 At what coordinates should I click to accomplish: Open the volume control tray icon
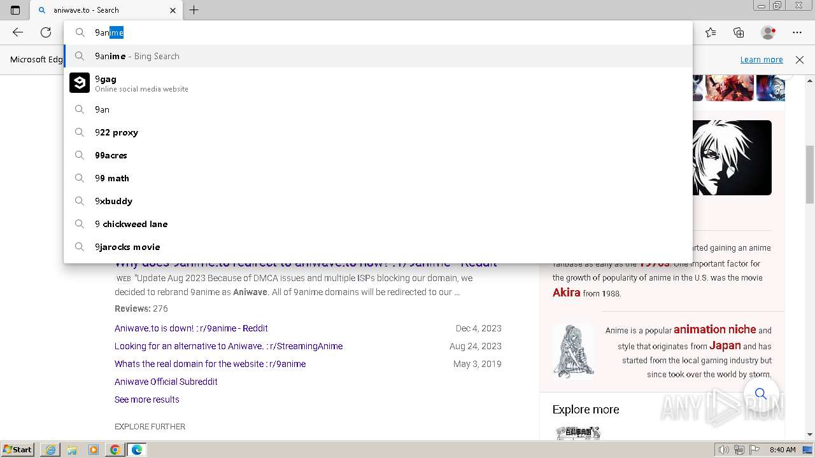point(724,450)
